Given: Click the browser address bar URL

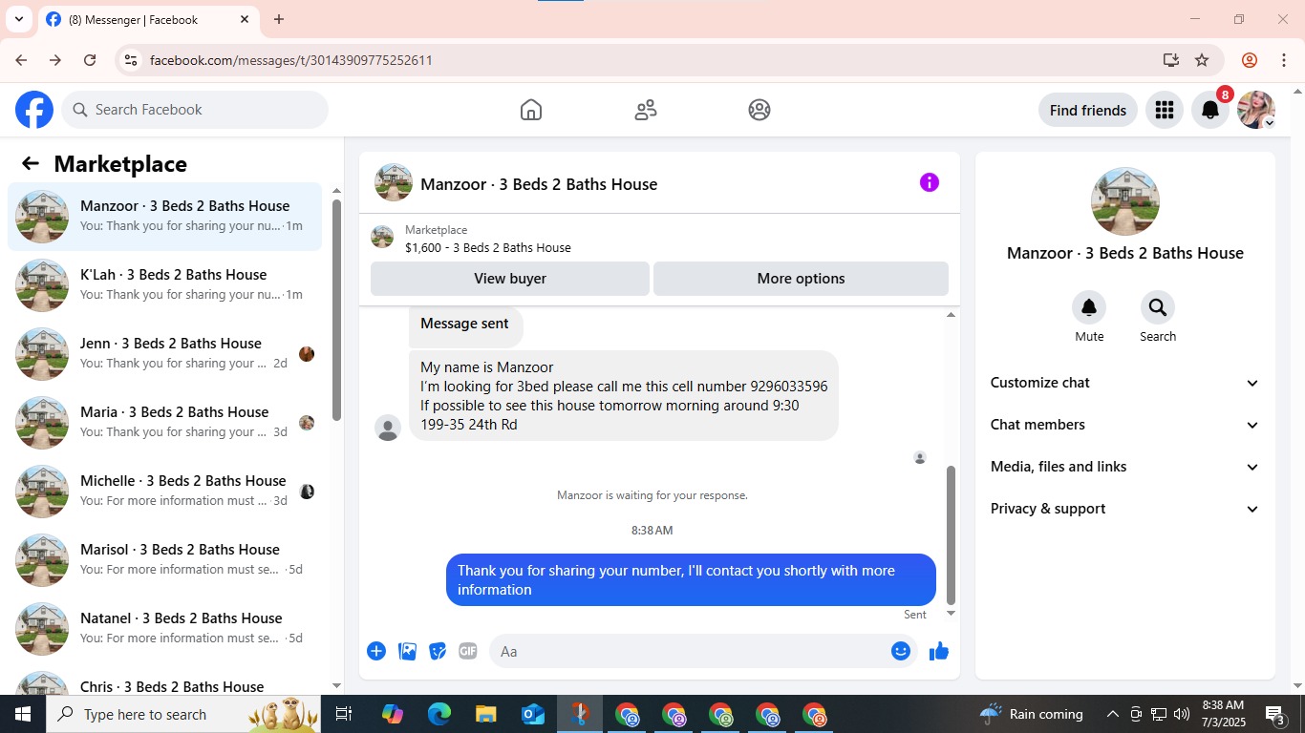Looking at the screenshot, I should pos(291,60).
